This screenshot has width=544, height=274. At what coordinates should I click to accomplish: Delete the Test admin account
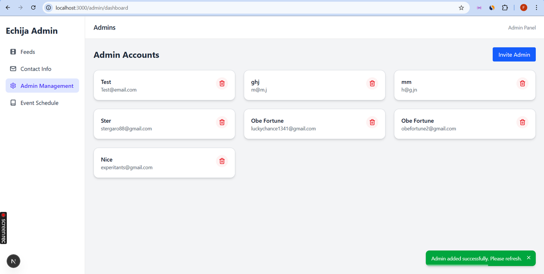(x=222, y=83)
